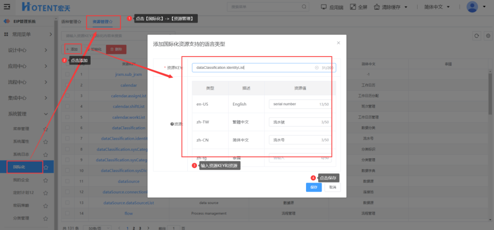Switch to the 语种管理 tab
Viewport: 494px width, 230px height.
71,22
